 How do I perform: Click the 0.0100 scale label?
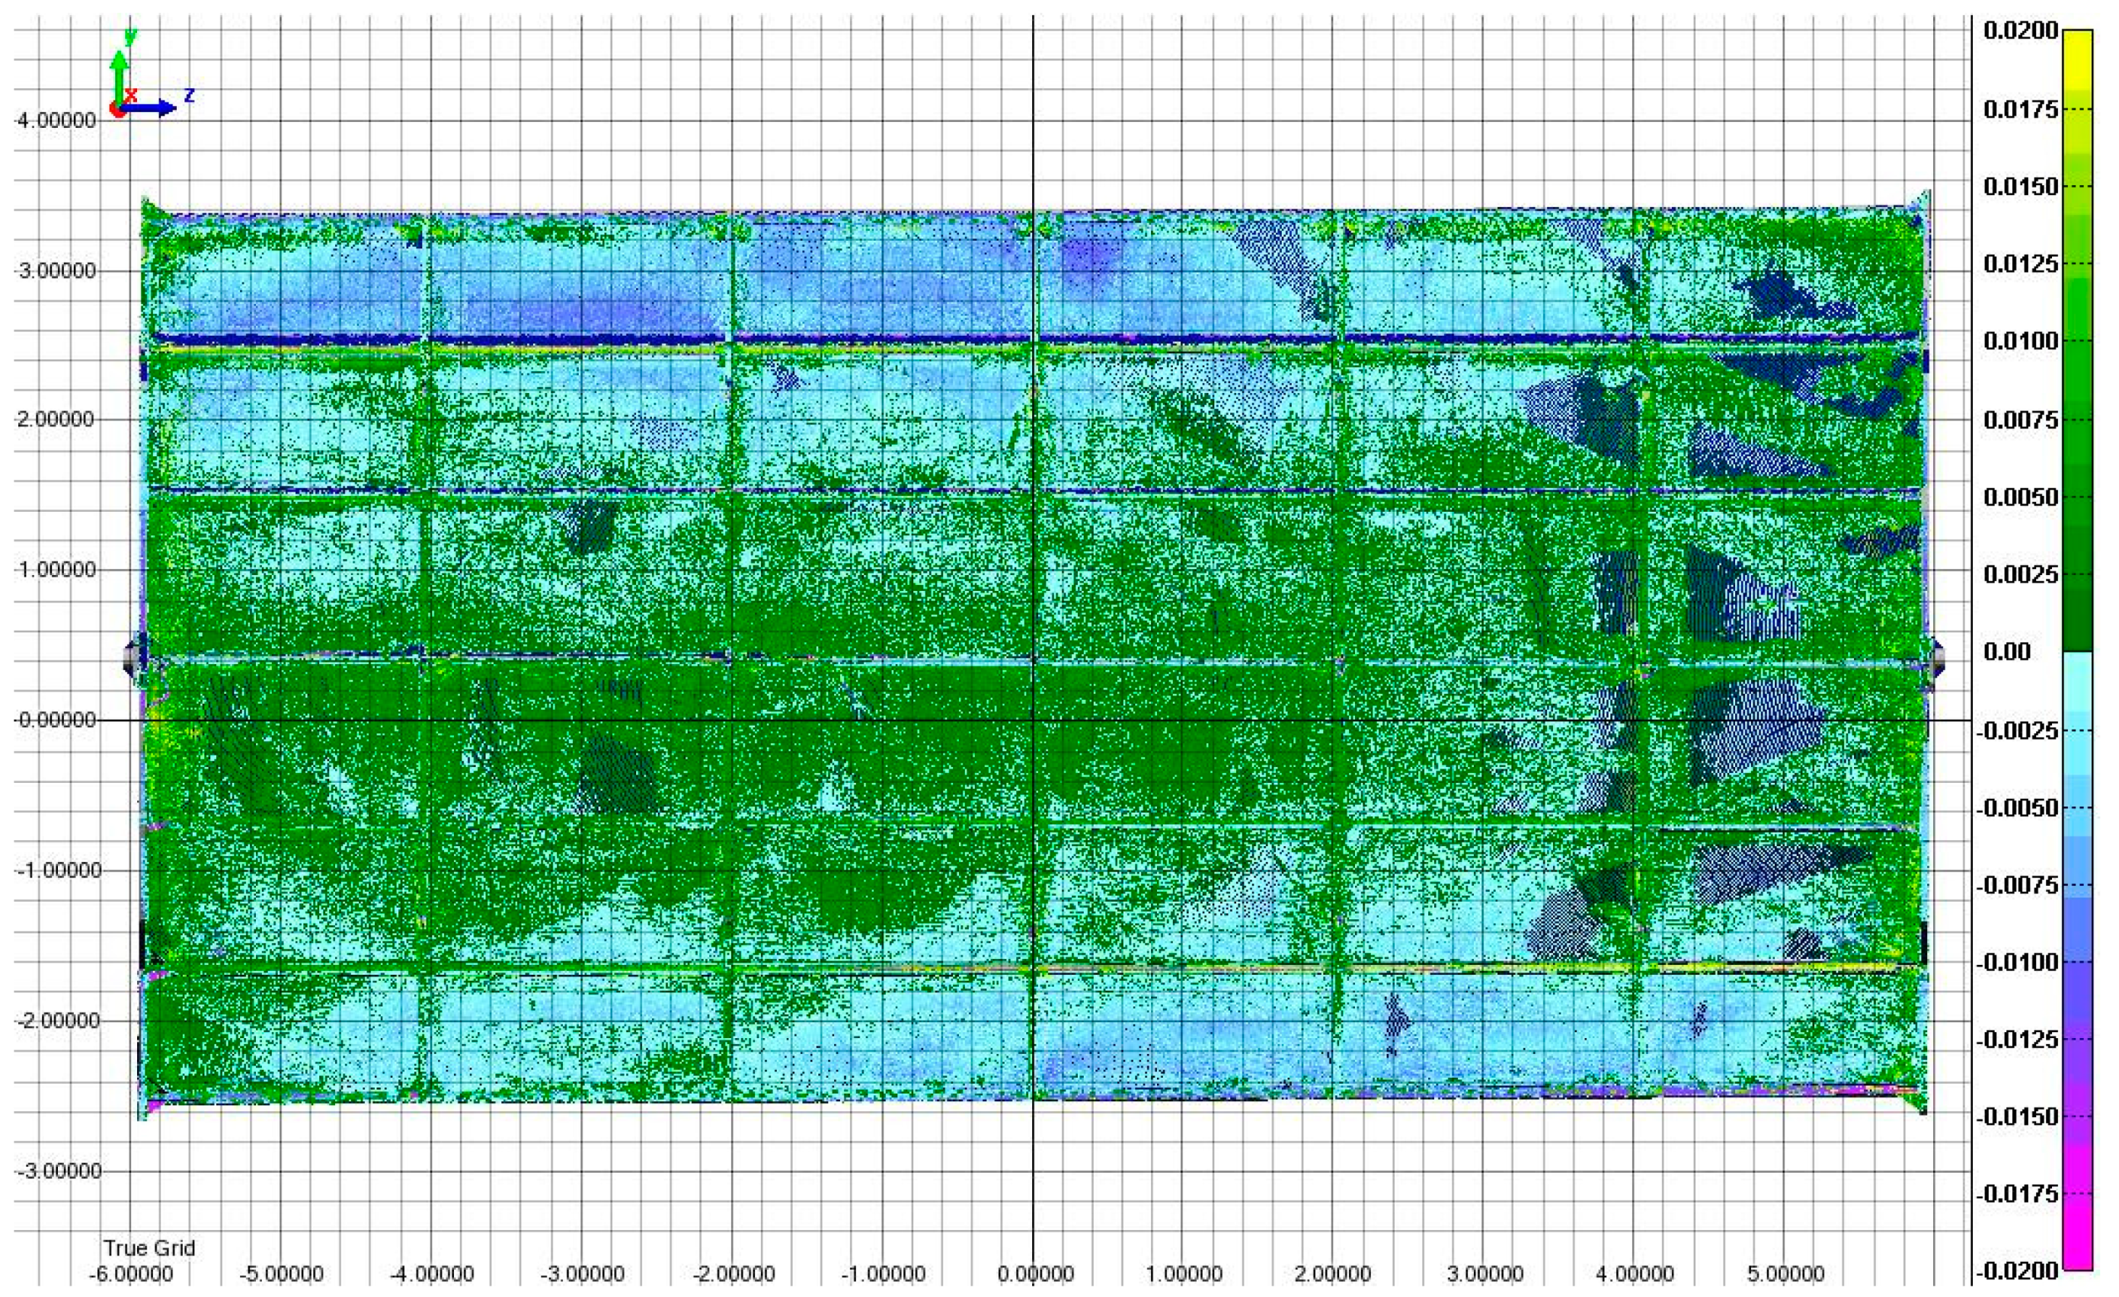pos(2020,341)
